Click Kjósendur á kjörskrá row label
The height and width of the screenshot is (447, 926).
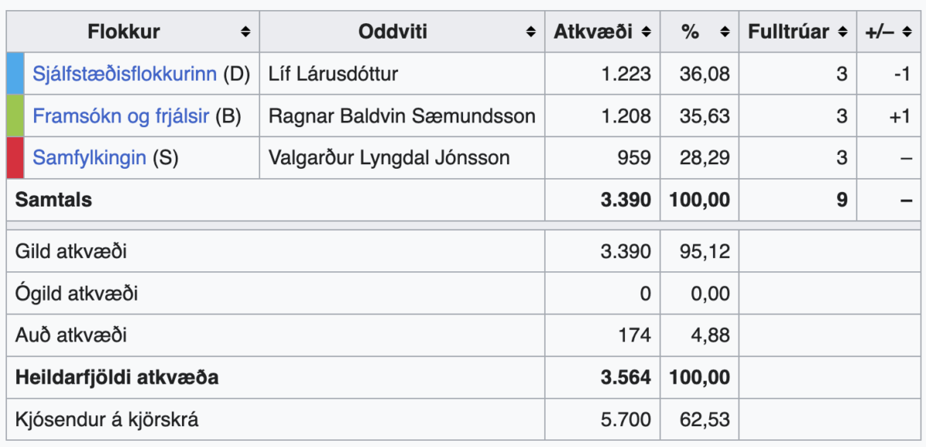(106, 420)
